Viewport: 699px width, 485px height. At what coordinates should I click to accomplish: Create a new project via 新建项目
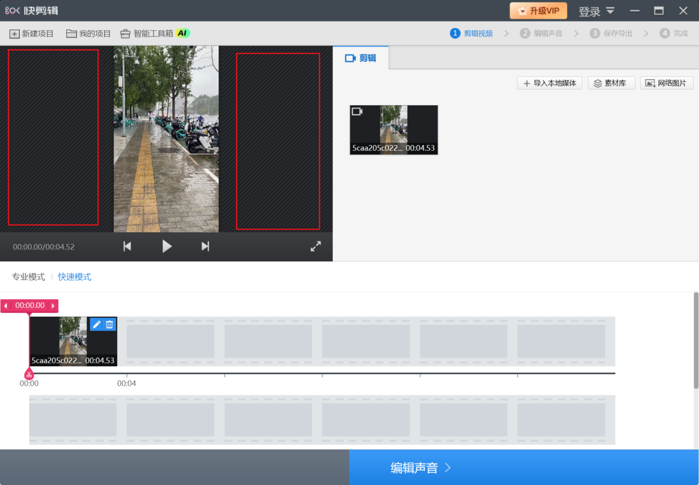coord(32,34)
